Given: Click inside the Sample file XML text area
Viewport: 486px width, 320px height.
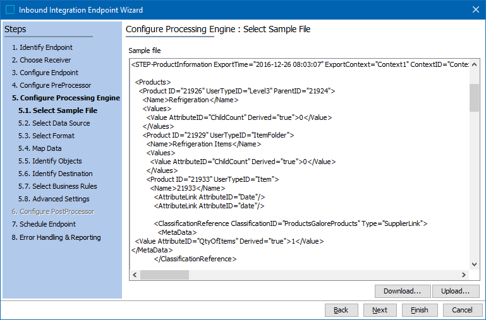Looking at the screenshot, I should [299, 164].
